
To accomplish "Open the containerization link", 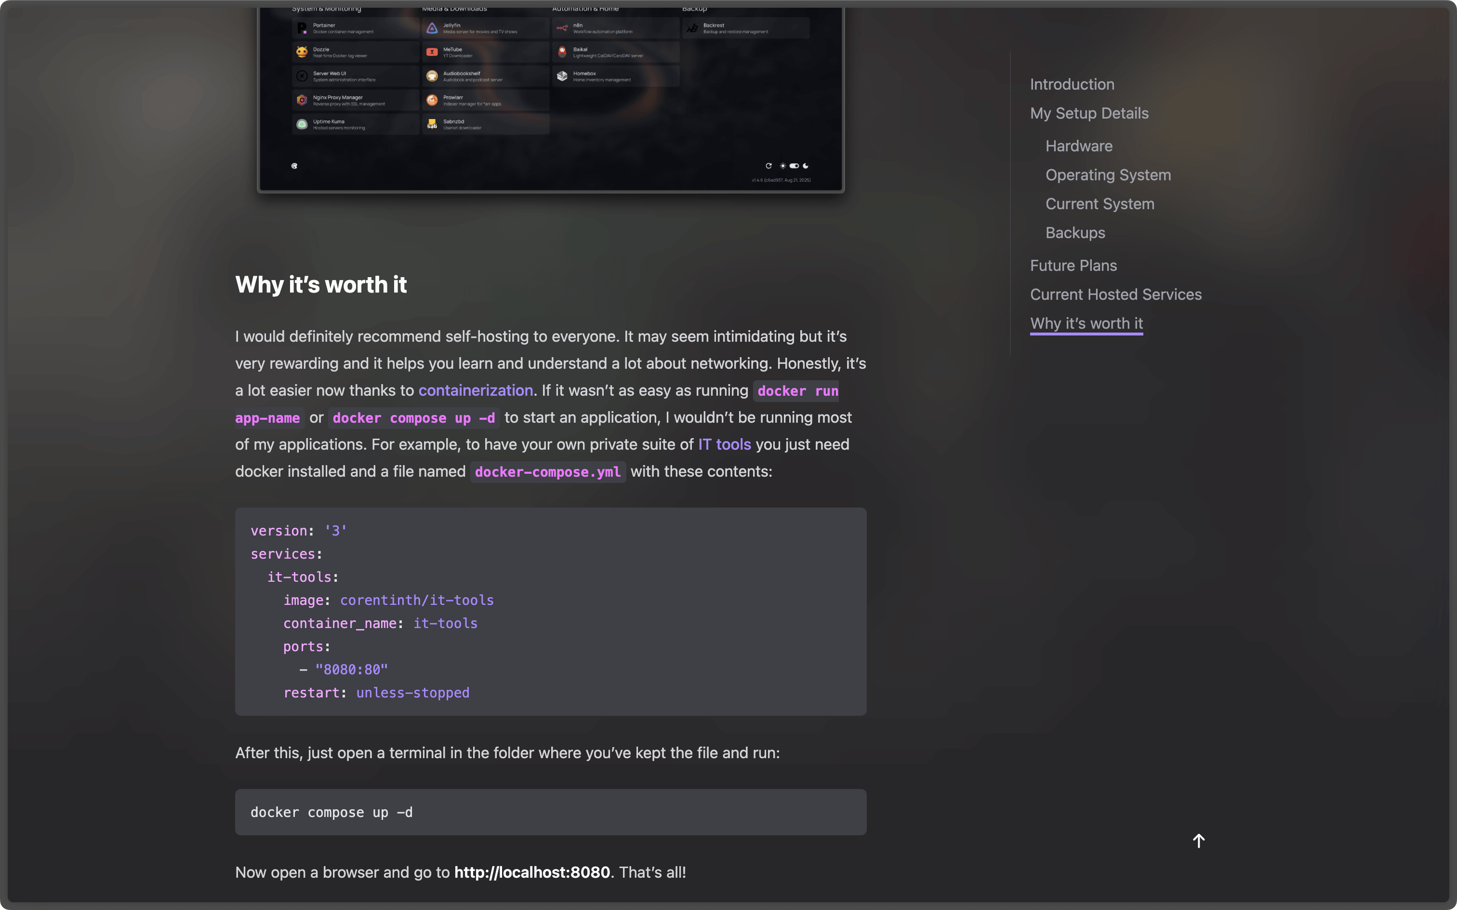I will pos(475,390).
